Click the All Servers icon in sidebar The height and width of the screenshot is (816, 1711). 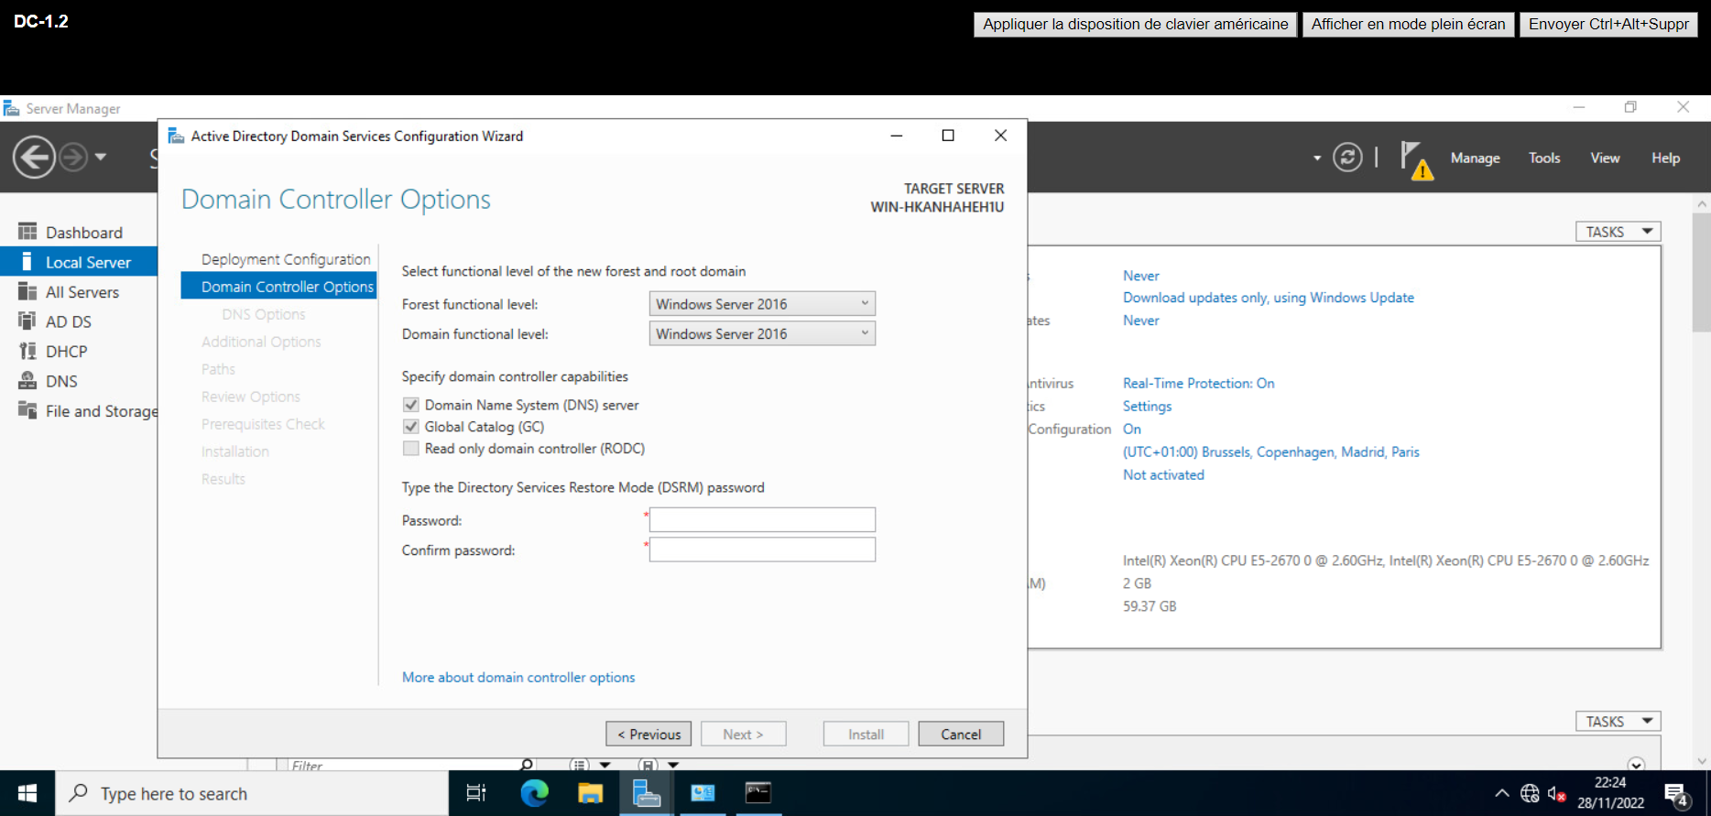[x=27, y=292]
